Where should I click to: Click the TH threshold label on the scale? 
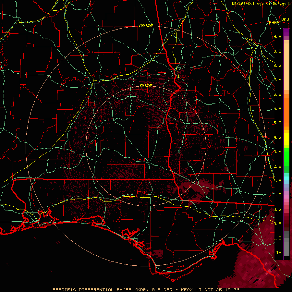click(x=279, y=253)
